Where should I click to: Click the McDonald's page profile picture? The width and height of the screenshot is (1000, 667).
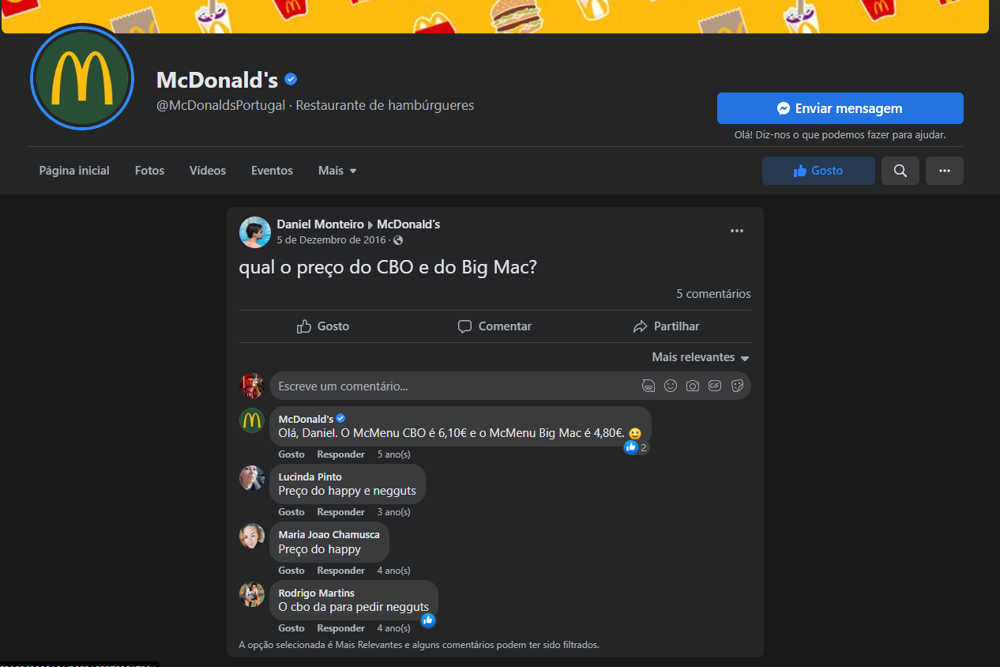tap(82, 77)
